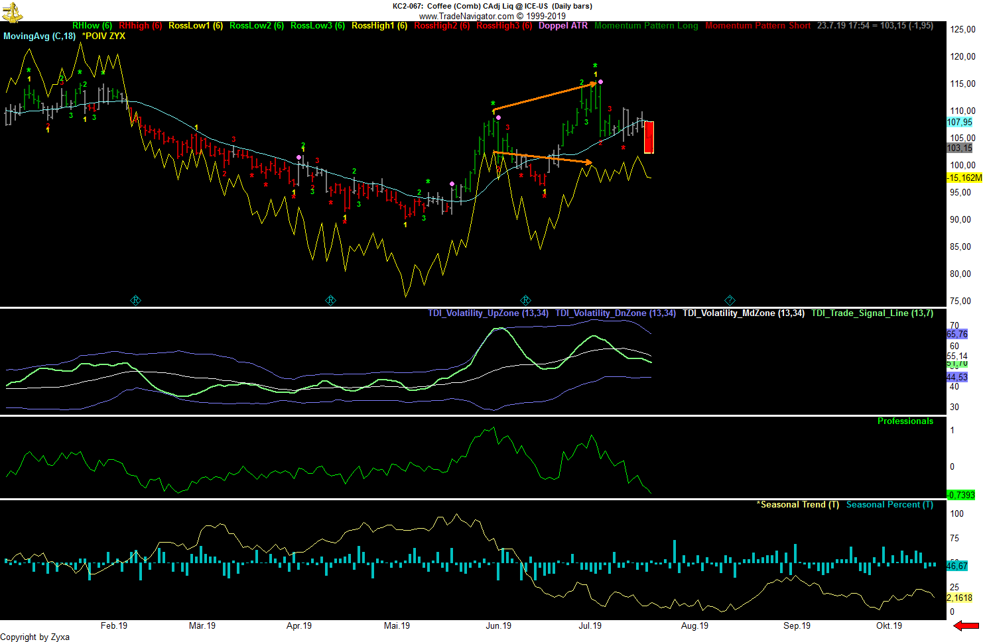Screen dimensions: 985x642
Task: Click the green -0,7393 value tag
Action: point(960,495)
